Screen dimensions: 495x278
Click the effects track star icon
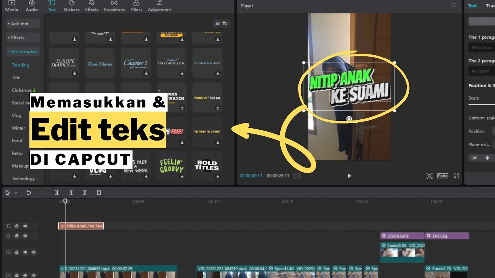[9, 236]
